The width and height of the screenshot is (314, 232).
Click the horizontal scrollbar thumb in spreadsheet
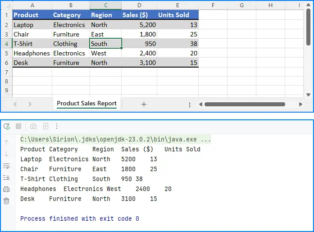pyautogui.click(x=245, y=104)
